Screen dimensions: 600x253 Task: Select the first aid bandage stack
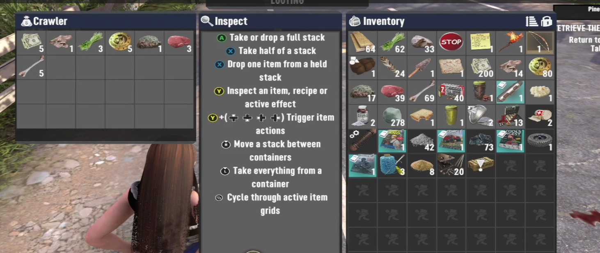pyautogui.click(x=540, y=116)
